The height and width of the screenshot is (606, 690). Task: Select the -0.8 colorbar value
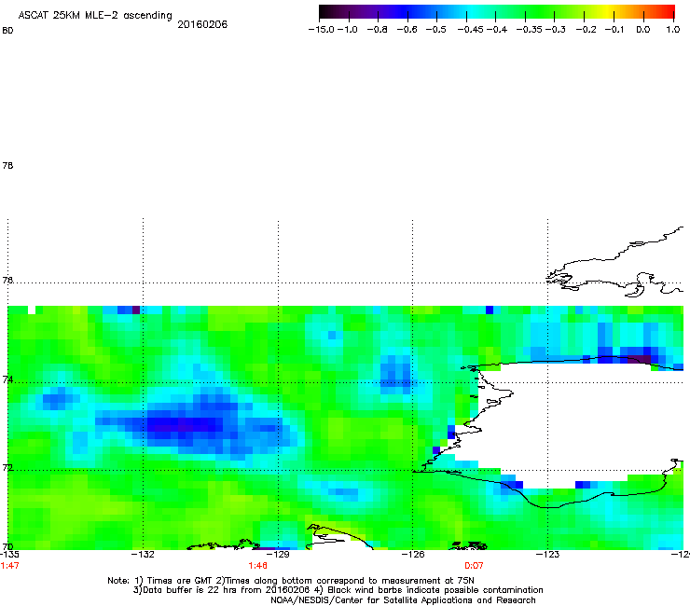pyautogui.click(x=377, y=30)
